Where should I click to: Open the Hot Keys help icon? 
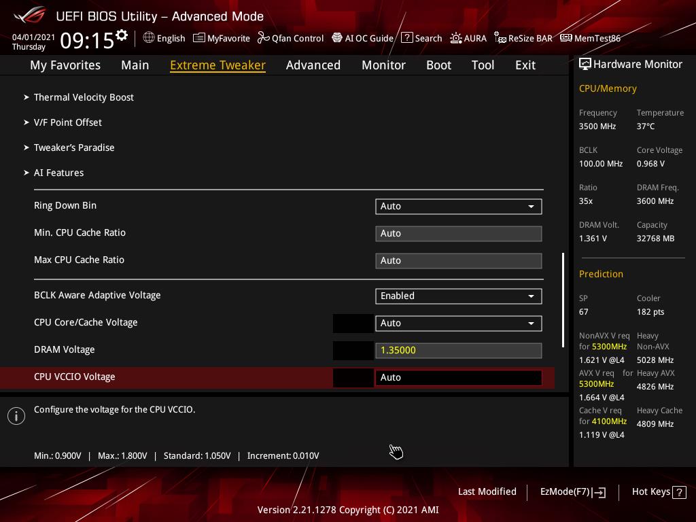[678, 492]
